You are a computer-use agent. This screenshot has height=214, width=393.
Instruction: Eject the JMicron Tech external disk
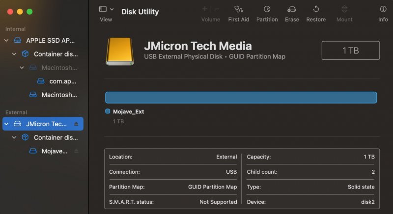coord(76,124)
